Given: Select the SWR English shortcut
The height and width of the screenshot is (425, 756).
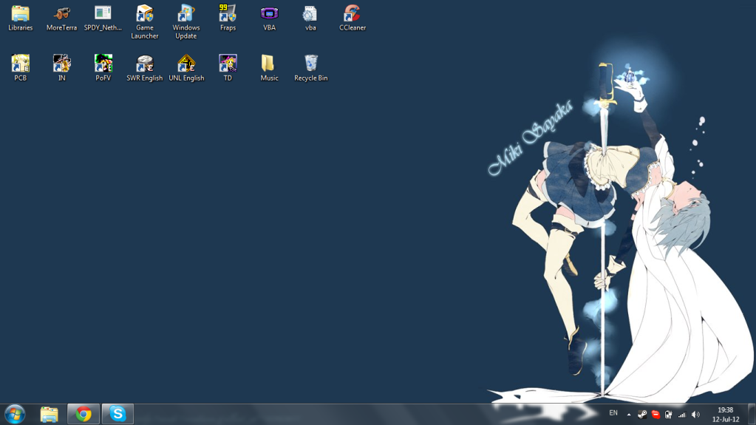Looking at the screenshot, I should pos(145,64).
